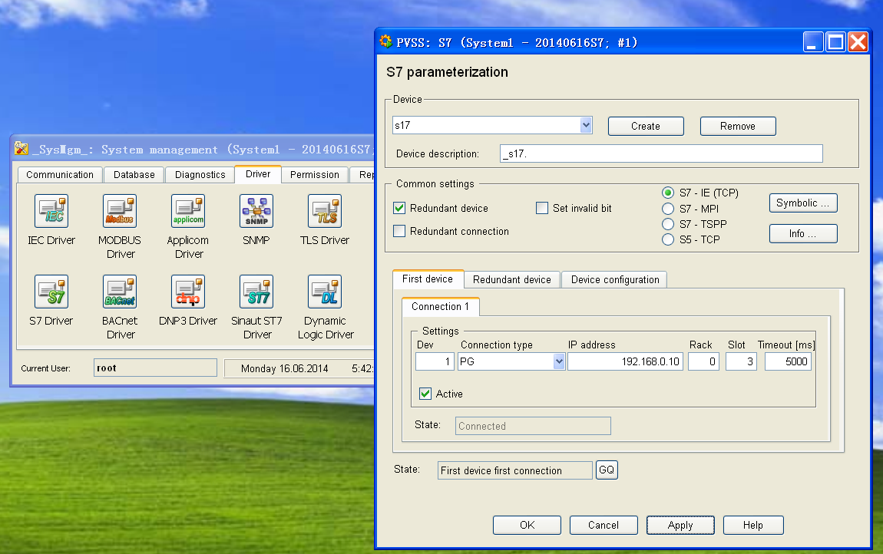Switch to the Permission tab

pyautogui.click(x=315, y=175)
